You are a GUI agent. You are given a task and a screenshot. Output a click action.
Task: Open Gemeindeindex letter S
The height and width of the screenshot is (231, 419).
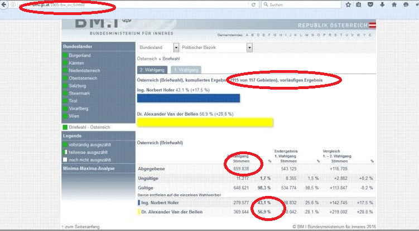coord(335,35)
